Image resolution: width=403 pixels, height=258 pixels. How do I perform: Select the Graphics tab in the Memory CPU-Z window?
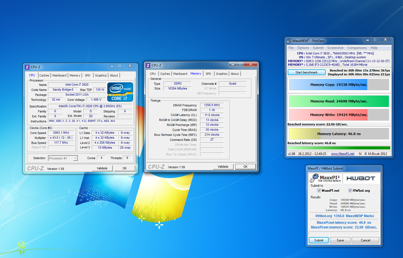click(222, 74)
